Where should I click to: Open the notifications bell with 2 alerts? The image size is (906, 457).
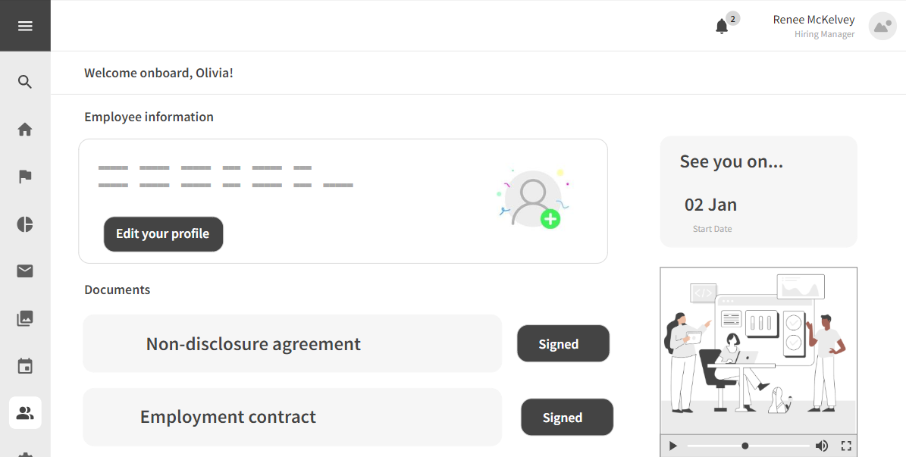pos(723,26)
